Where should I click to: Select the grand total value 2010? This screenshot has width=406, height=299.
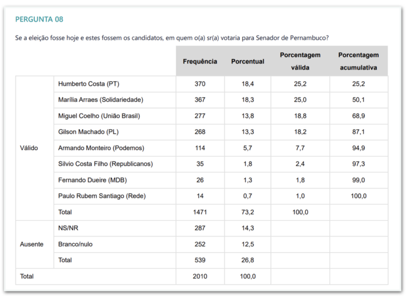click(200, 276)
